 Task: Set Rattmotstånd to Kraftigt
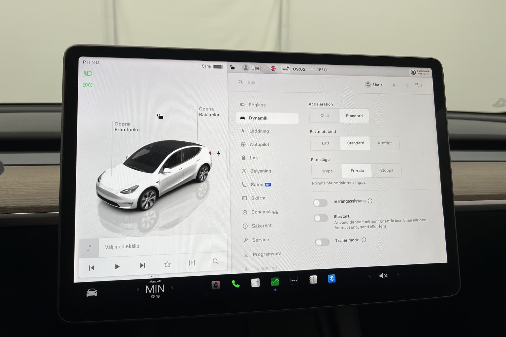click(385, 143)
